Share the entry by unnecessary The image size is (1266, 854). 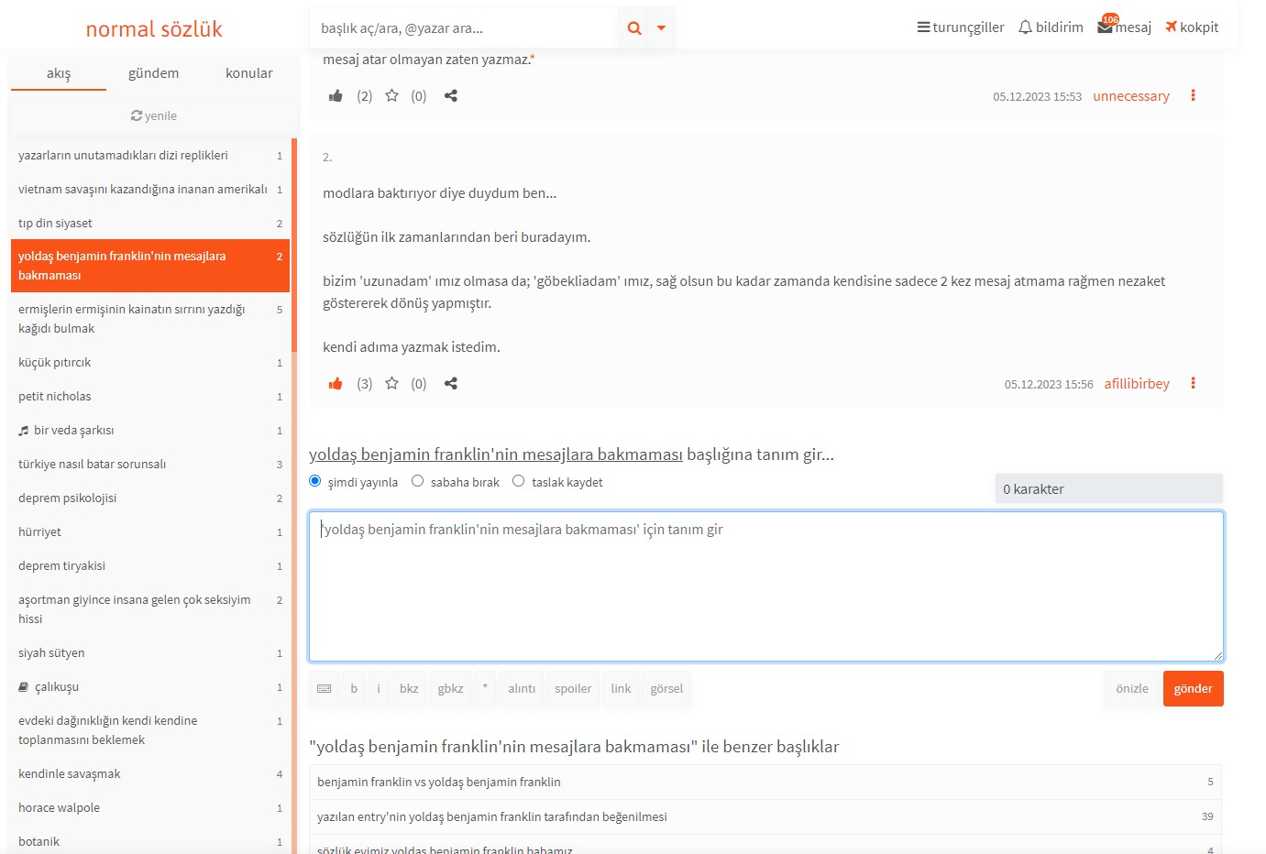451,96
